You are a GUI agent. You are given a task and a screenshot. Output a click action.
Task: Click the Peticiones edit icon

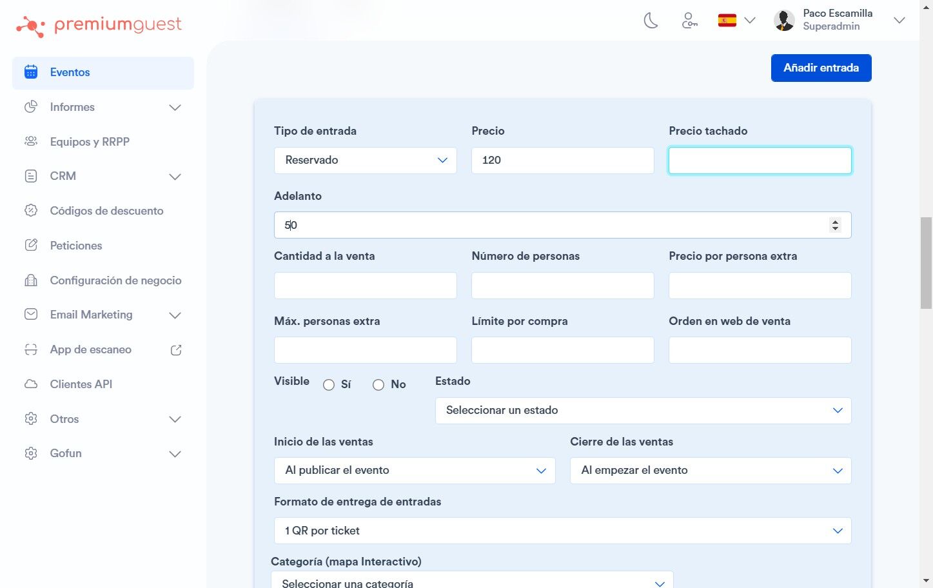(31, 245)
